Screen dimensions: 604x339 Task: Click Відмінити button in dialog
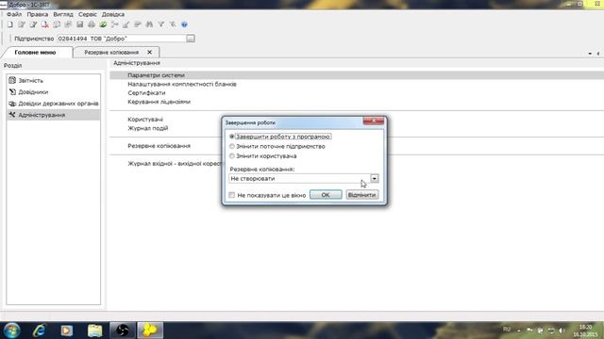coord(361,195)
